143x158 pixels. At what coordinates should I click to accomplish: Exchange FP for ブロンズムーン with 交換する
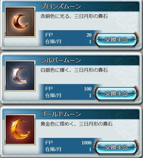(x=116, y=39)
